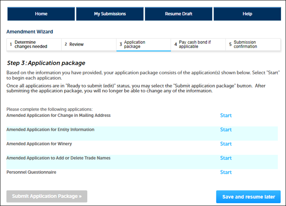Click the Resume Draft navigation button
This screenshot has height=206, width=286.
(178, 14)
